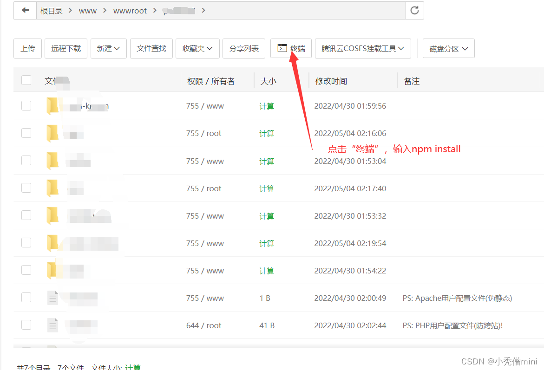Calculate size for row 2022/05/04 02:19:54
This screenshot has height=370, width=544.
267,243
